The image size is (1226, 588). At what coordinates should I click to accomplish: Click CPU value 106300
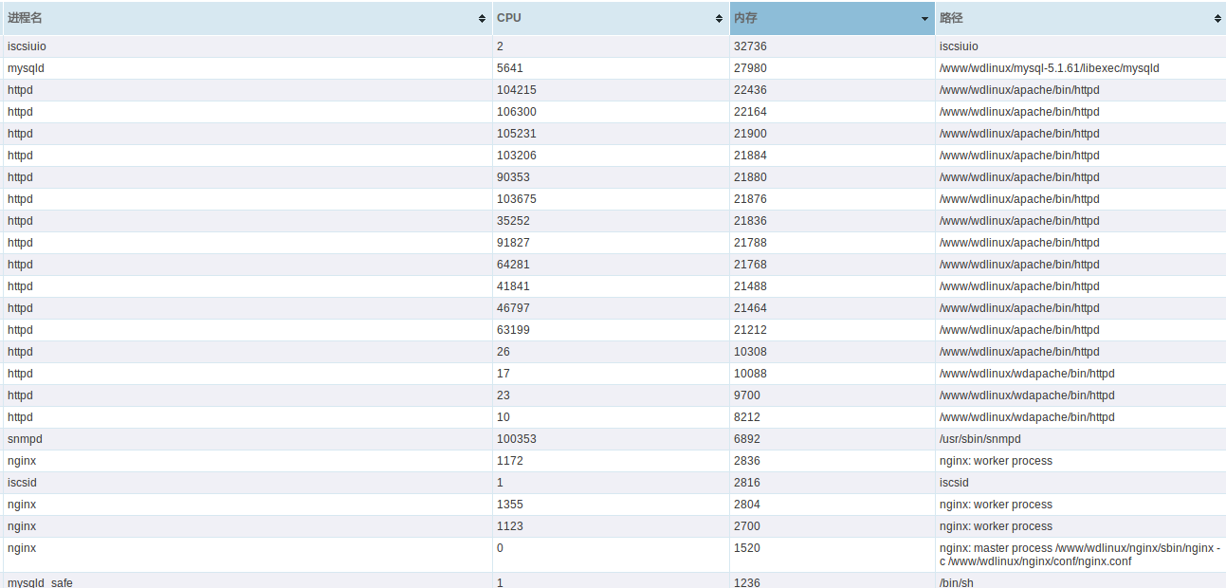(516, 112)
